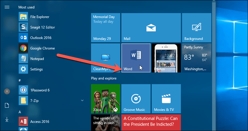Launch Outlook 2016 from the list

(x=40, y=38)
